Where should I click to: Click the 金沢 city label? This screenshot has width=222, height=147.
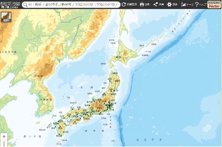tap(89, 102)
